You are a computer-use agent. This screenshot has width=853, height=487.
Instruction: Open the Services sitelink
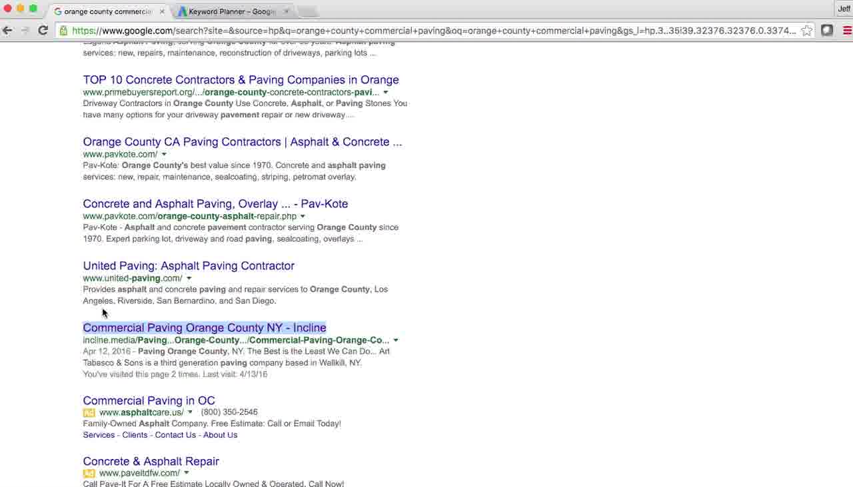click(x=99, y=435)
